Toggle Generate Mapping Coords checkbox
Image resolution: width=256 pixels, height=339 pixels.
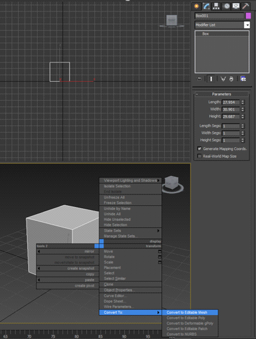coord(200,149)
